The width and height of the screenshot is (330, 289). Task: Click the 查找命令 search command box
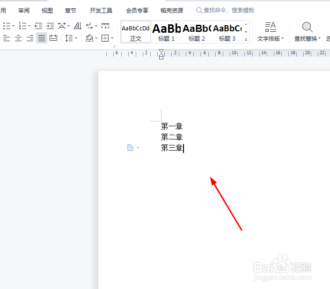225,10
